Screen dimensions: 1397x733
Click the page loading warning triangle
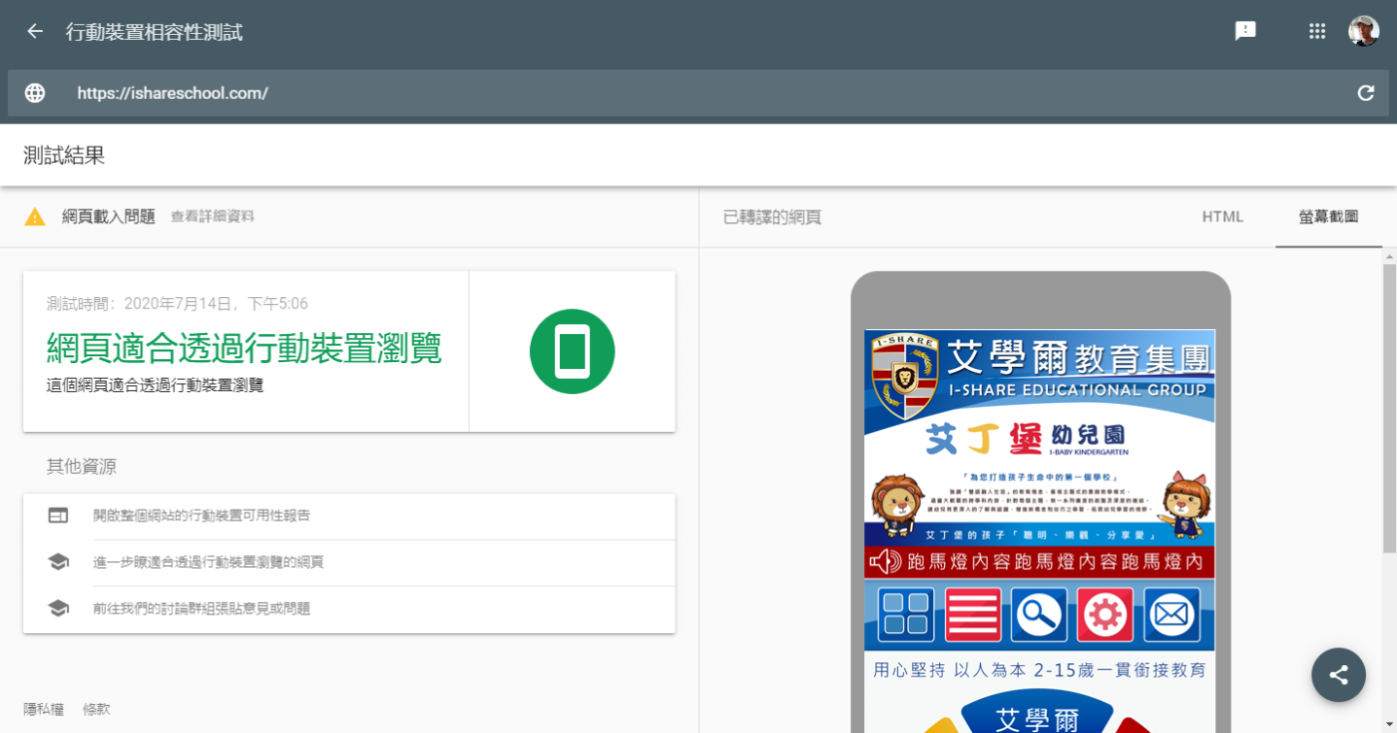coord(35,216)
